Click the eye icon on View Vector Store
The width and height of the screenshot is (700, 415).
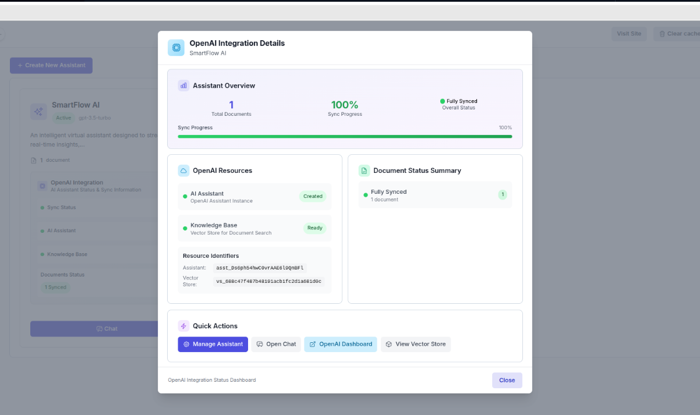(388, 344)
